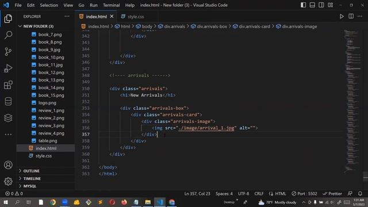Open the Windows Start button
This screenshot has height=207, width=368.
[5, 202]
